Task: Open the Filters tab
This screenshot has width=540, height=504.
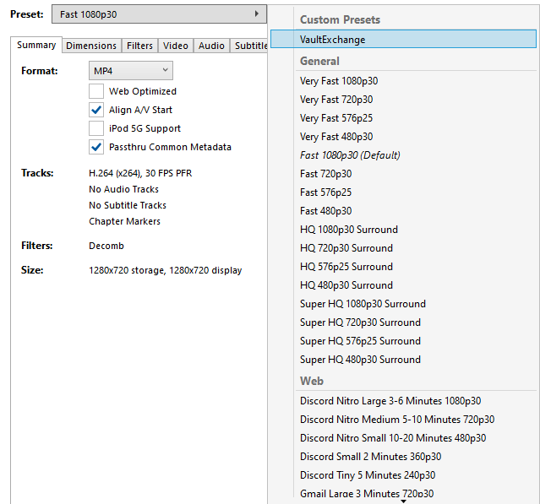Action: [x=139, y=46]
